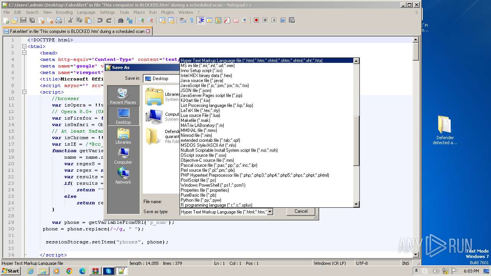Open the Settings menu
This screenshot has width=491, height=276.
point(107,12)
